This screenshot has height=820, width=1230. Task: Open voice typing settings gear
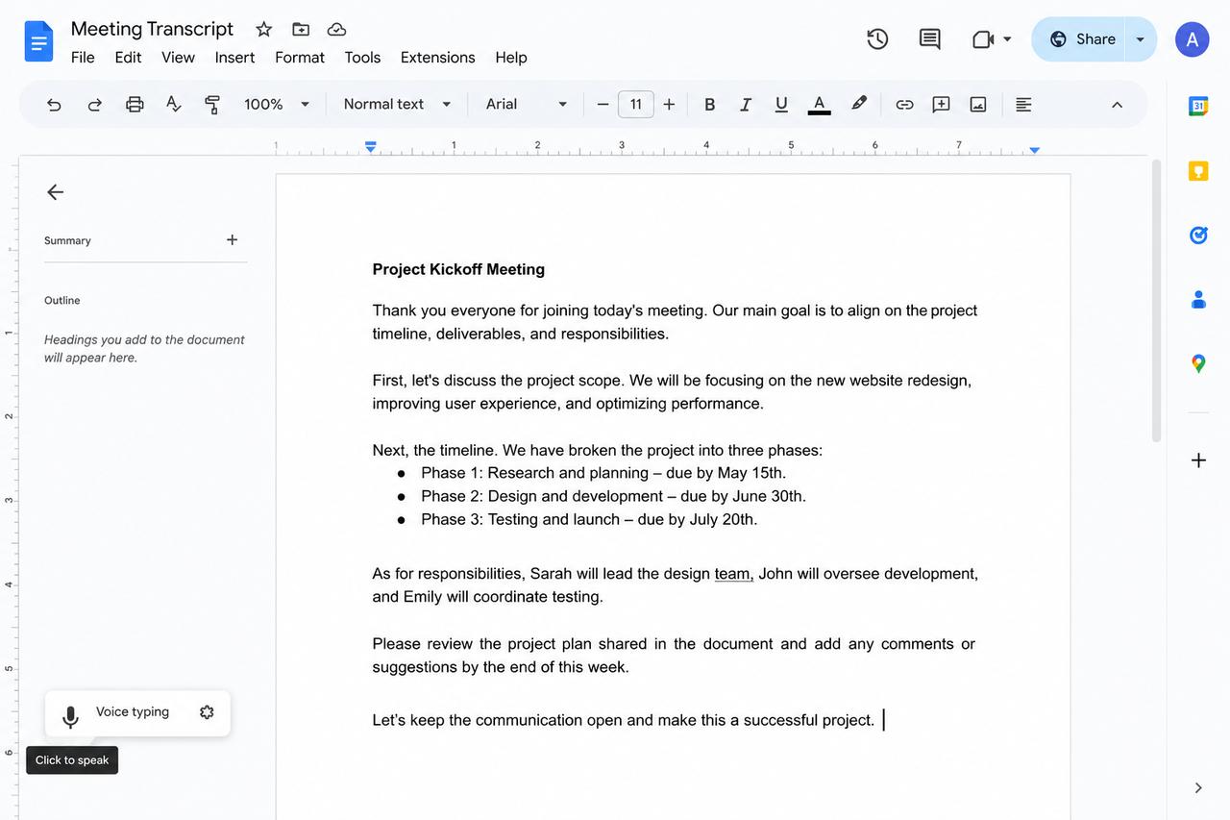[x=207, y=712]
